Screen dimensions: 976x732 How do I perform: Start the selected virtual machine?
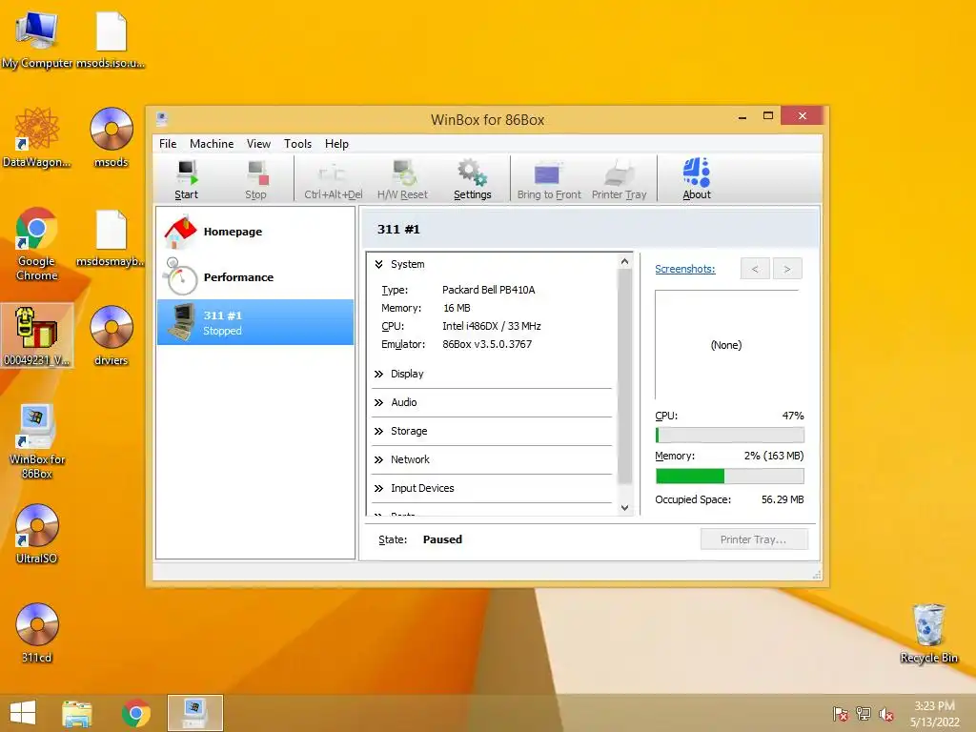(x=186, y=180)
